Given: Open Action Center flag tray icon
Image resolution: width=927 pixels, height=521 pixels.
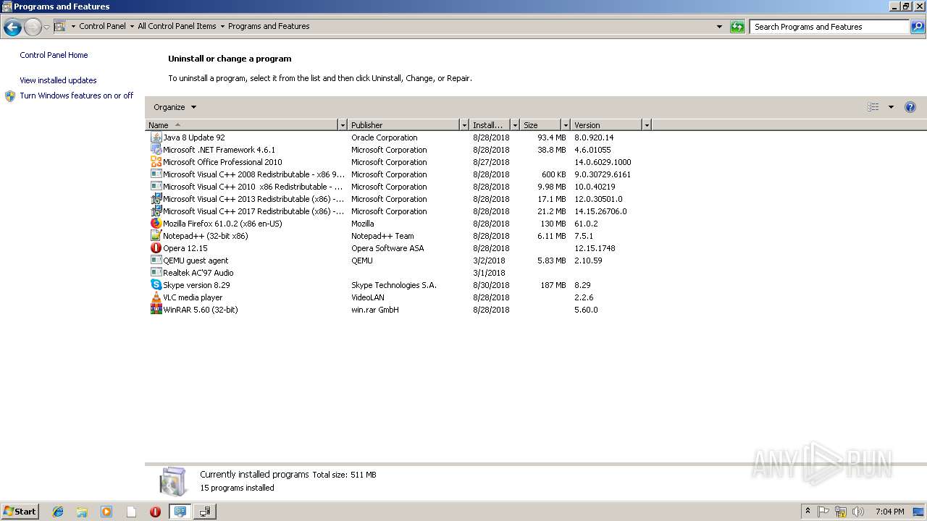Looking at the screenshot, I should pyautogui.click(x=823, y=512).
